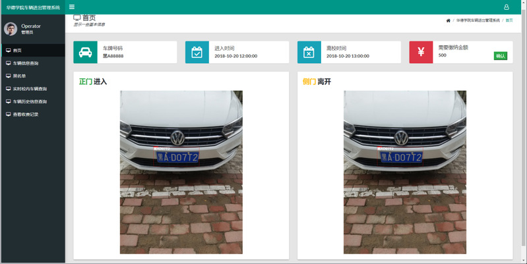Click the 华德学院车辆进出管理系统 header title
The height and width of the screenshot is (264, 527).
pyautogui.click(x=33, y=7)
